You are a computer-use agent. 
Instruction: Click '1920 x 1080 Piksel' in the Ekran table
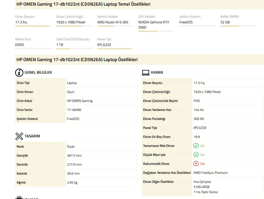(x=207, y=92)
